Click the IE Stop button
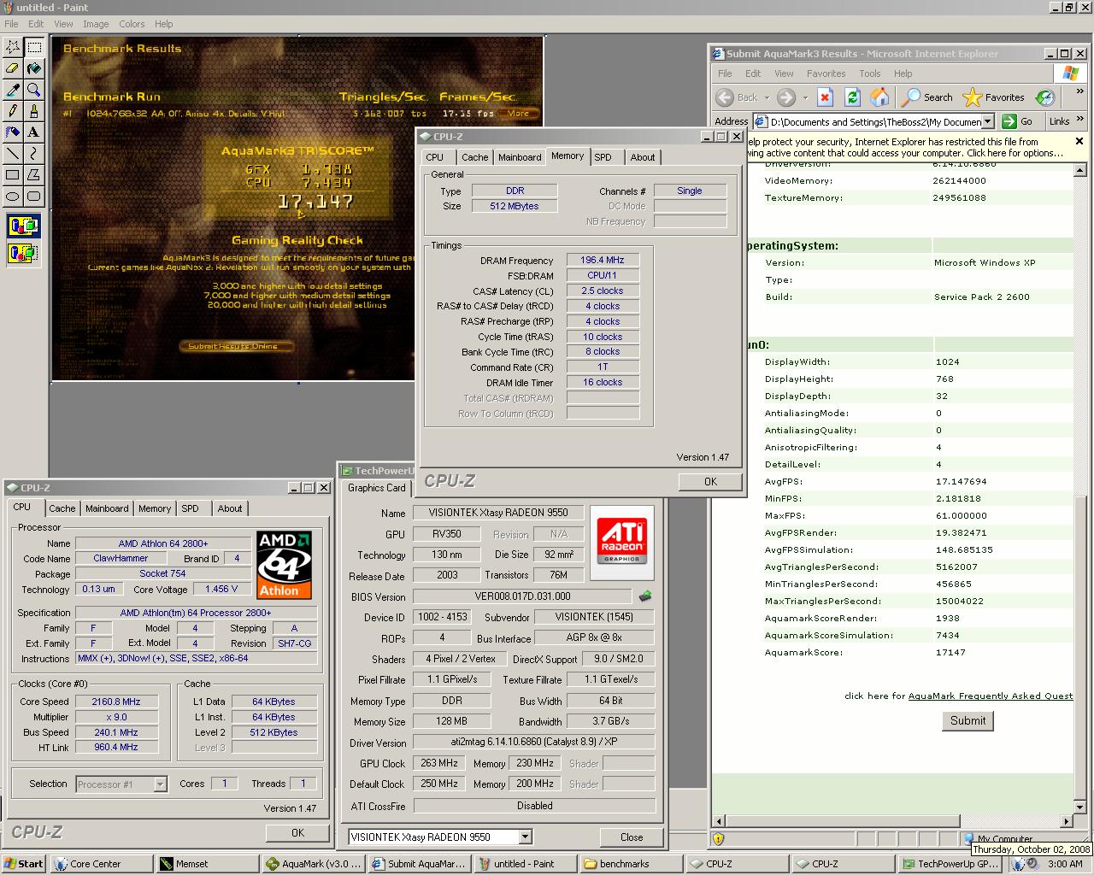Image resolution: width=1094 pixels, height=875 pixels. click(825, 97)
